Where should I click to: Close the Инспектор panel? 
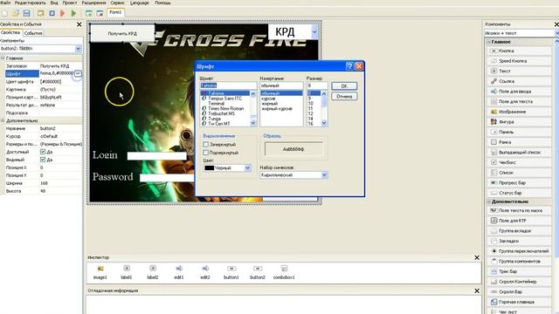pyautogui.click(x=477, y=257)
